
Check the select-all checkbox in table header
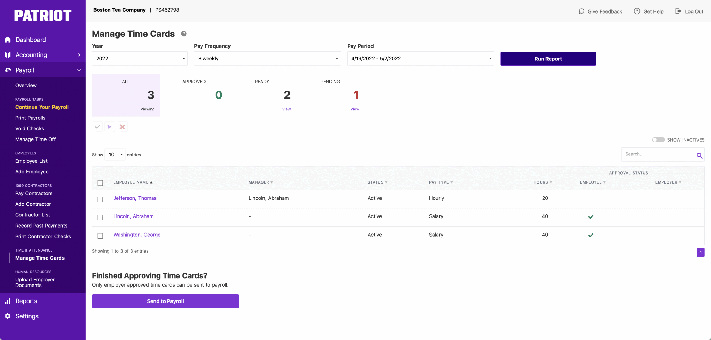click(x=100, y=183)
